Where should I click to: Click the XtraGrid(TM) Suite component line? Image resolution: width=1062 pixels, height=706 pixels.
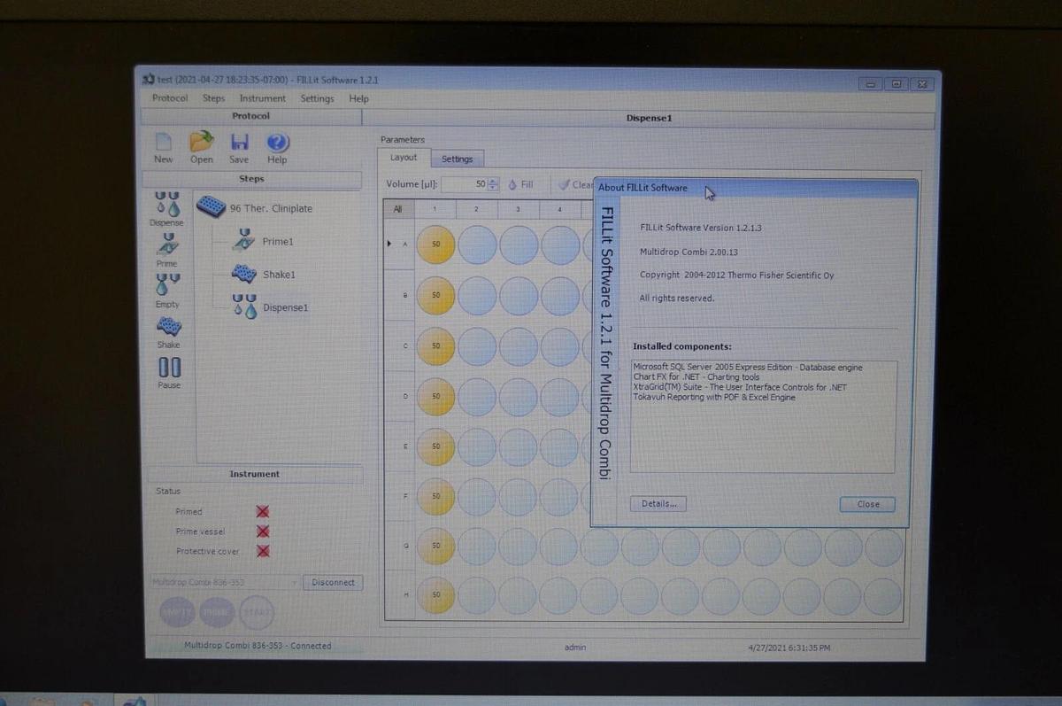tap(739, 387)
